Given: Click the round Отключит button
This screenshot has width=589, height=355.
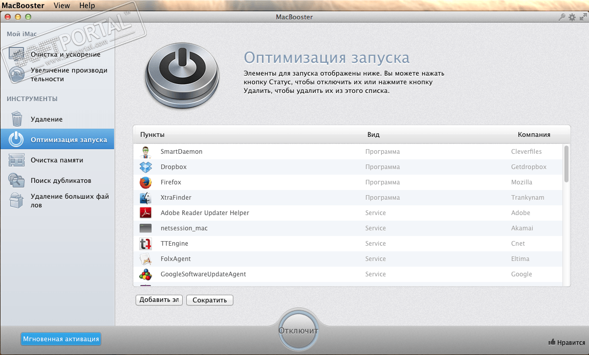Looking at the screenshot, I should pyautogui.click(x=298, y=330).
